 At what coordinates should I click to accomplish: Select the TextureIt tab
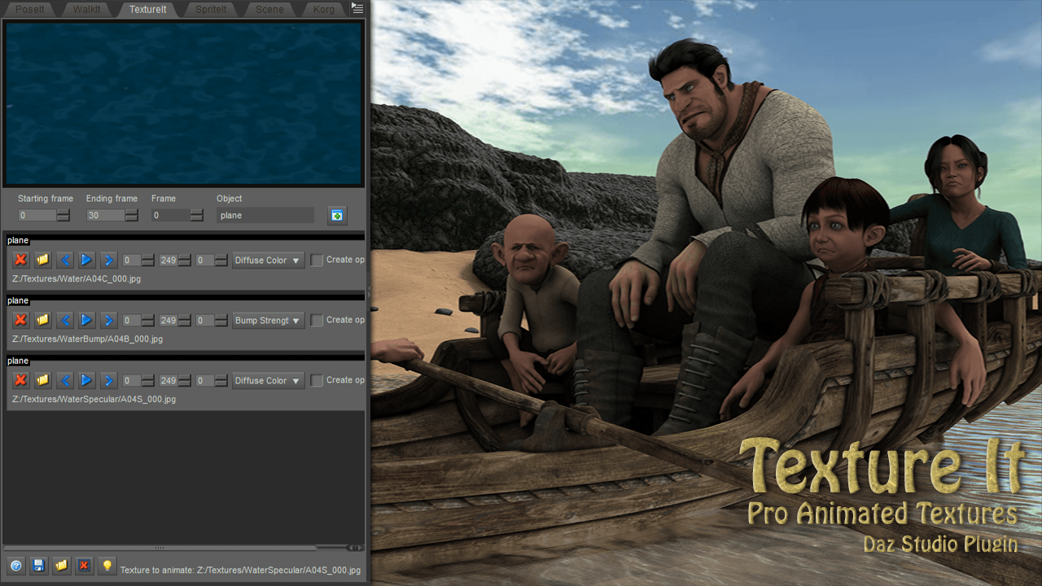pyautogui.click(x=148, y=10)
